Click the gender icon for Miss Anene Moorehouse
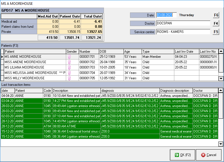Screen dimensions: 224x162 [x=68, y=62]
